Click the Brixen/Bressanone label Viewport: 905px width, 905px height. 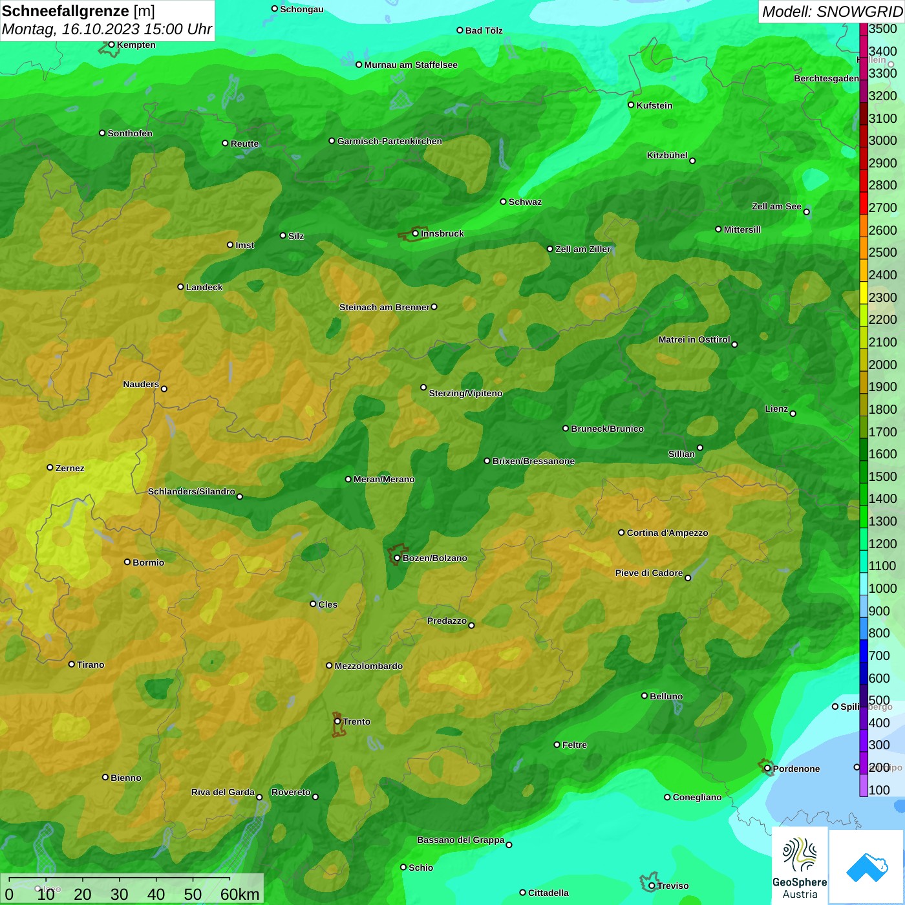pyautogui.click(x=533, y=461)
